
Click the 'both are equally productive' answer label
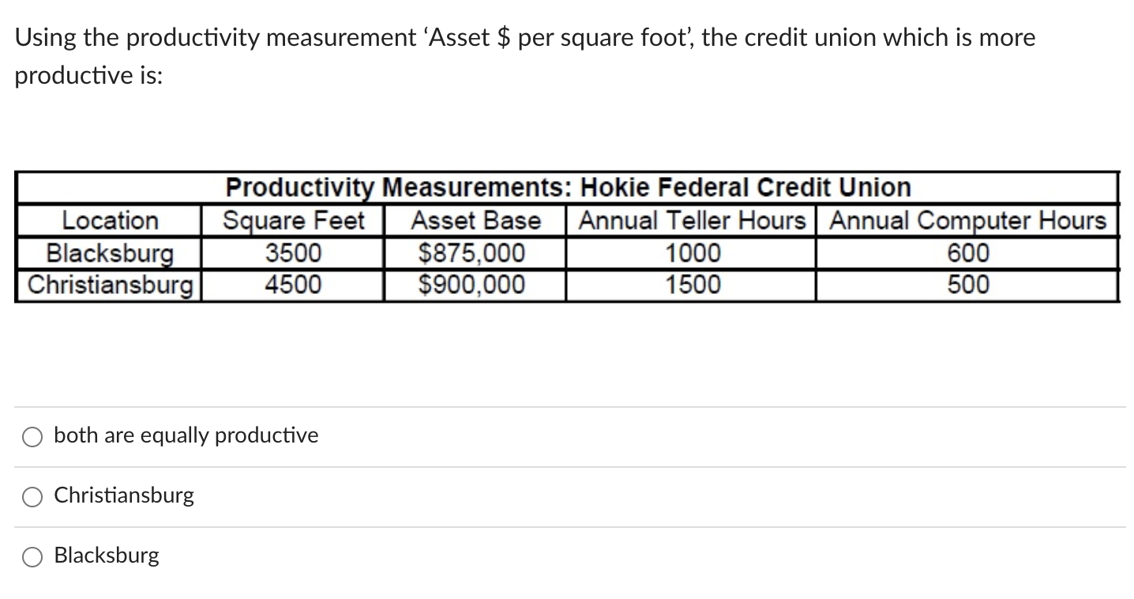pos(185,435)
